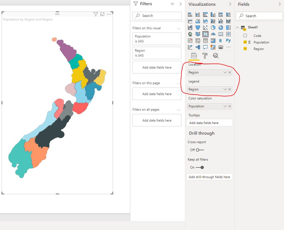Select the Stacked bar chart visual

pos(190,14)
